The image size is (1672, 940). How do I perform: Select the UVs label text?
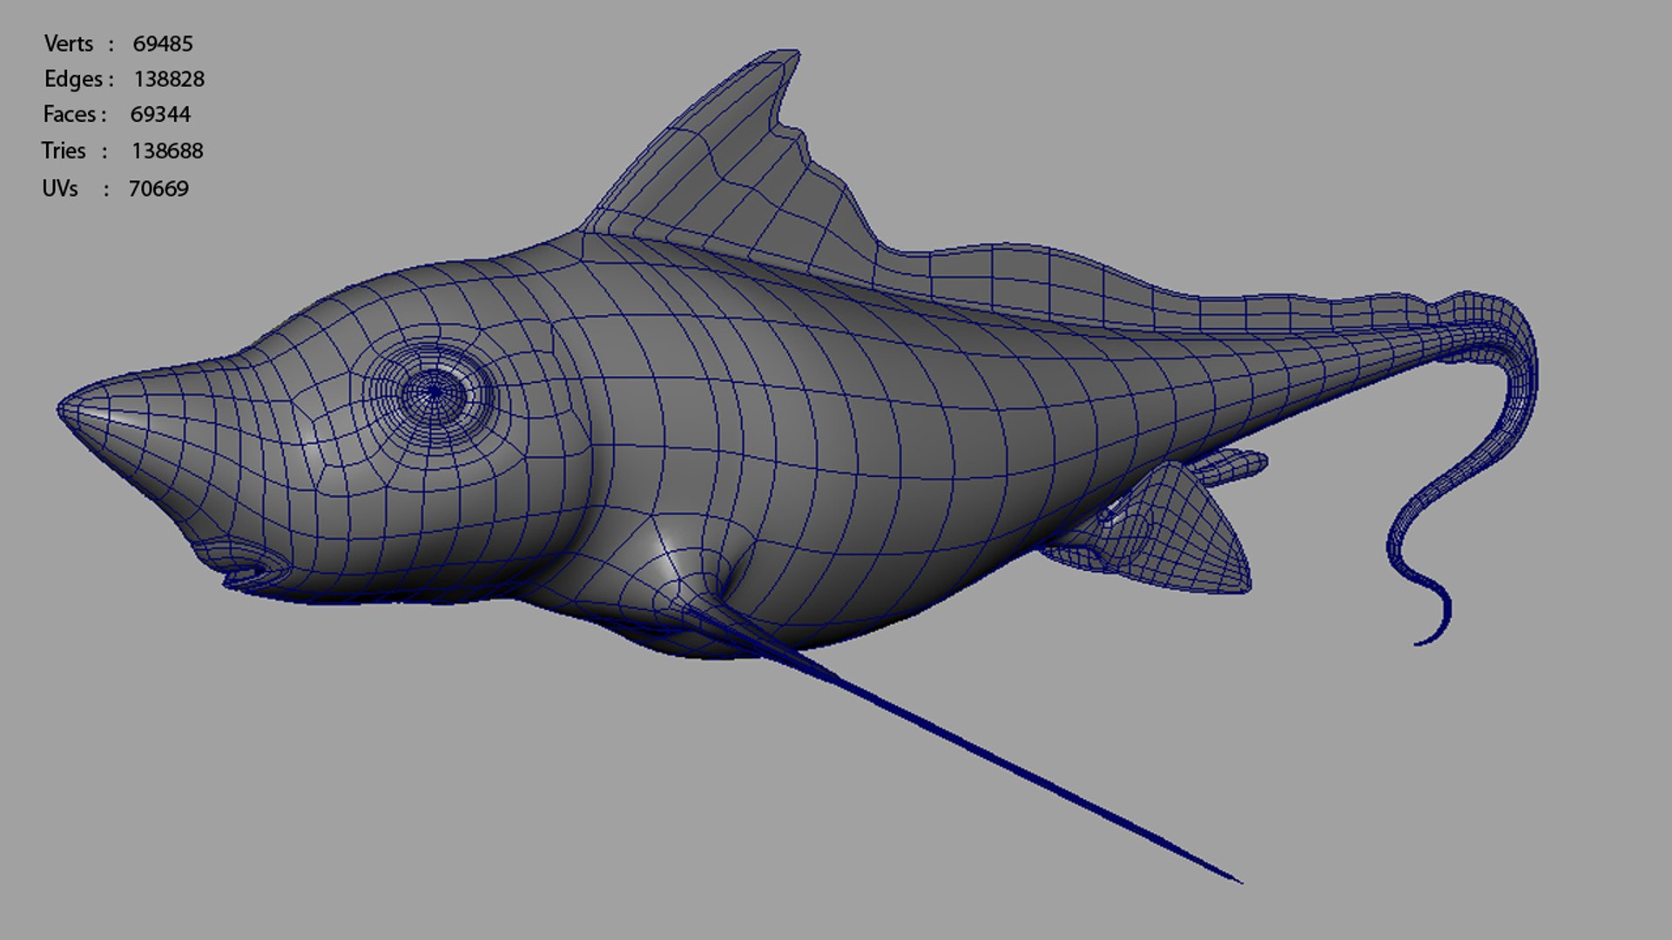click(x=60, y=189)
